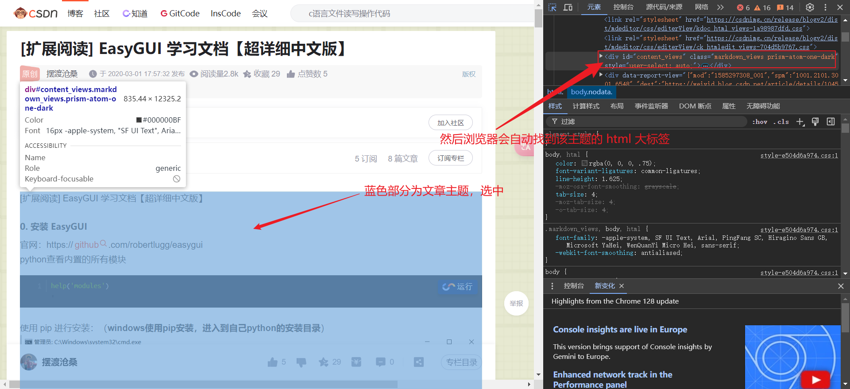Toggle the device toolbar emulation icon
The image size is (850, 389).
[568, 7]
